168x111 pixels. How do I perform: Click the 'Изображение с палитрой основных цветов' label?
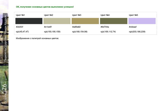(x=38, y=38)
